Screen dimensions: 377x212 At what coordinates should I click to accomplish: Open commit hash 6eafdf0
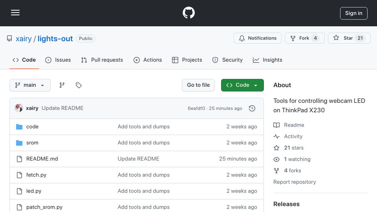(196, 108)
